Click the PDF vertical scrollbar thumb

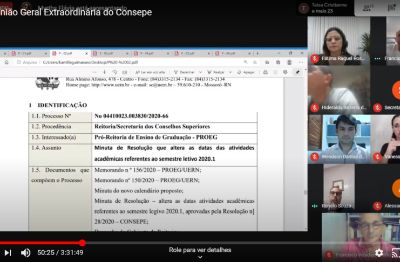click(x=306, y=192)
